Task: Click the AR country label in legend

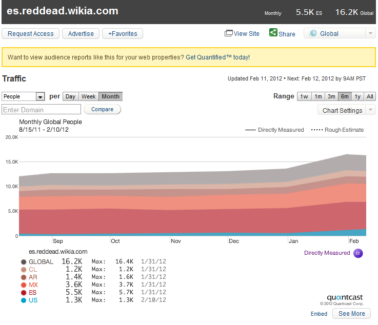Action: click(33, 277)
